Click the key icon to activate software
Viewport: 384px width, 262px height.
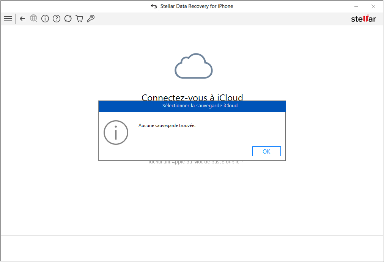tap(91, 19)
